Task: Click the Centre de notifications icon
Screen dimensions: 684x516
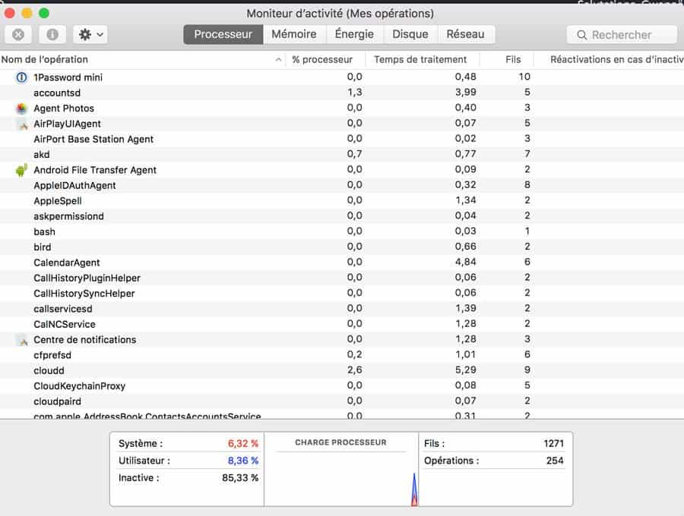Action: click(21, 340)
